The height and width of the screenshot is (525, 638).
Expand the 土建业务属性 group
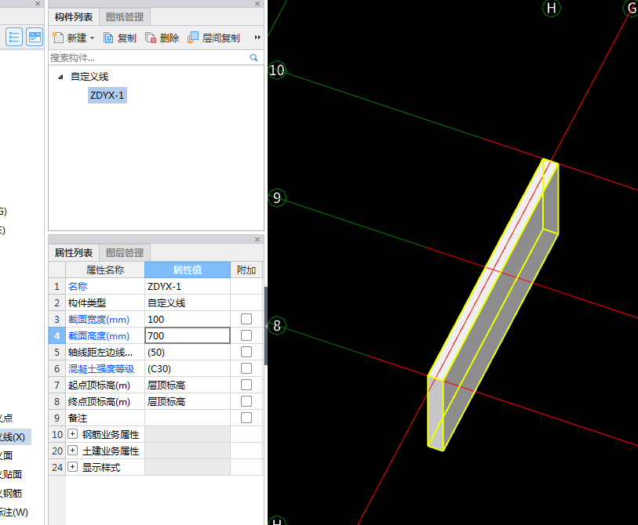coord(72,451)
